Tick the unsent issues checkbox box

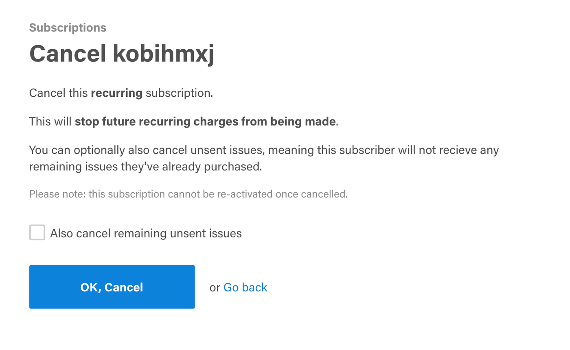click(x=37, y=233)
